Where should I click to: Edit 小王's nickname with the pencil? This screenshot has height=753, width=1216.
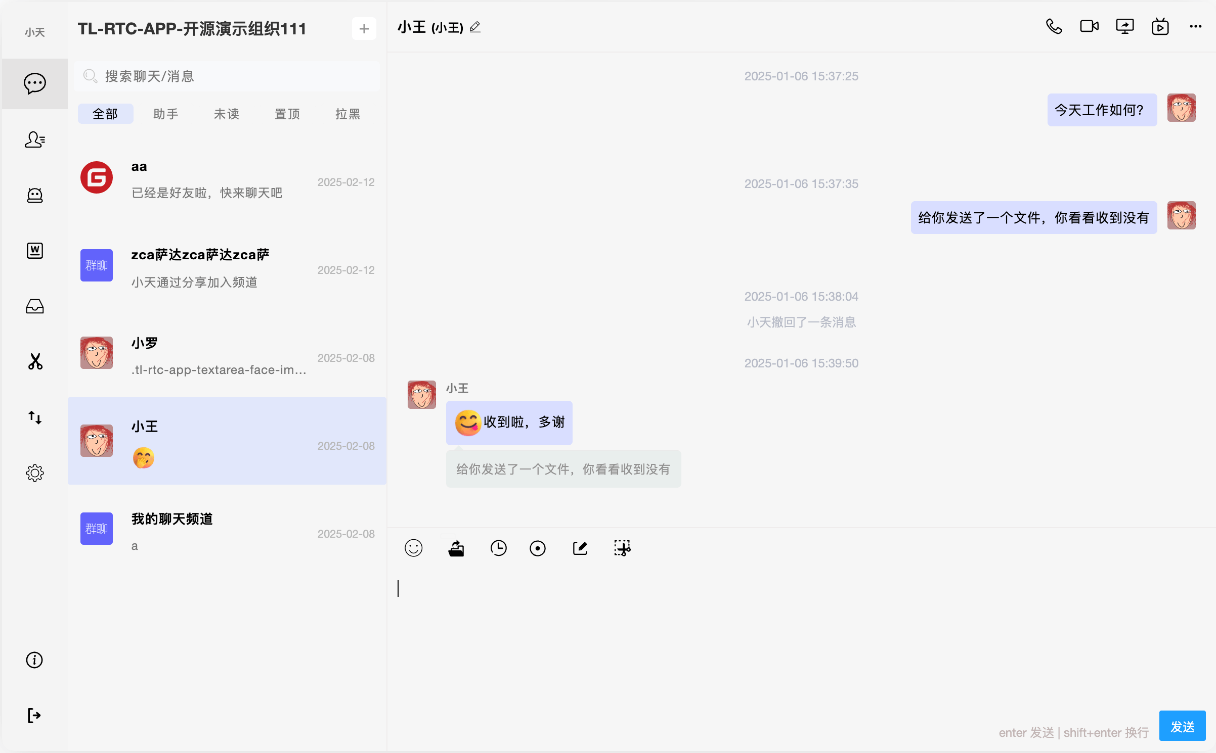click(474, 27)
